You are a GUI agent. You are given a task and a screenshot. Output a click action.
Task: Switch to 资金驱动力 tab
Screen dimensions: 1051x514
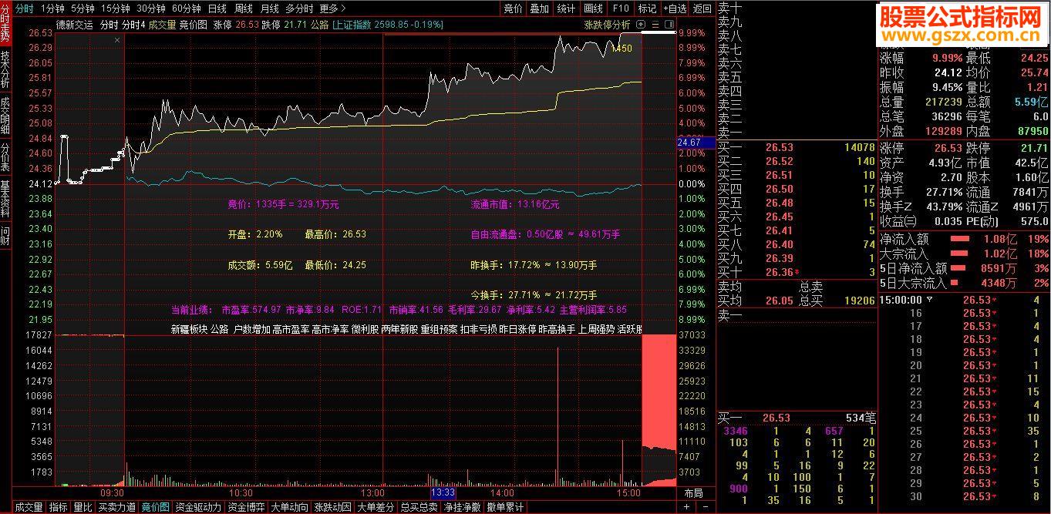[x=198, y=507]
